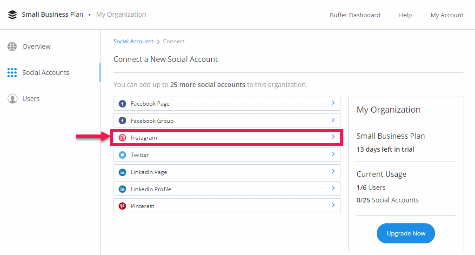
Task: Click the LinkedIn Page icon
Action: point(122,172)
